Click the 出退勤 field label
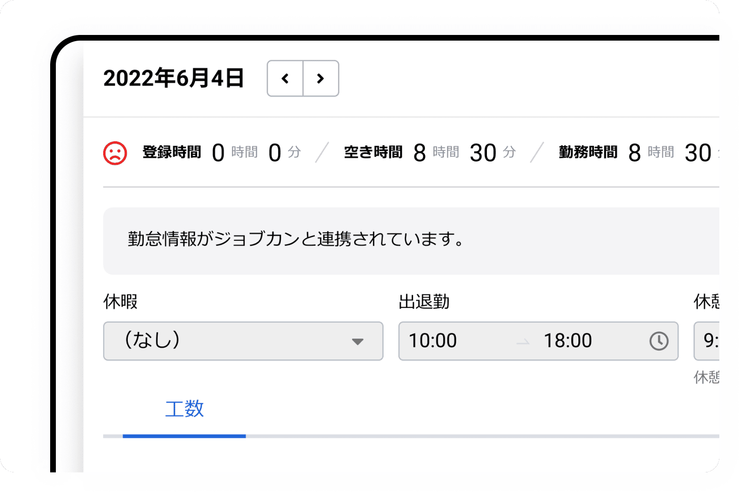743x496 pixels. pyautogui.click(x=424, y=301)
